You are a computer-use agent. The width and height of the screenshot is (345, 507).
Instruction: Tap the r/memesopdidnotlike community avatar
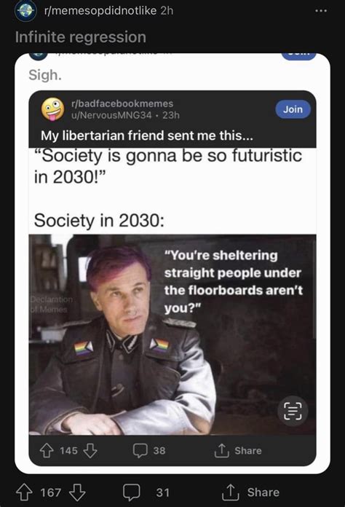25,11
